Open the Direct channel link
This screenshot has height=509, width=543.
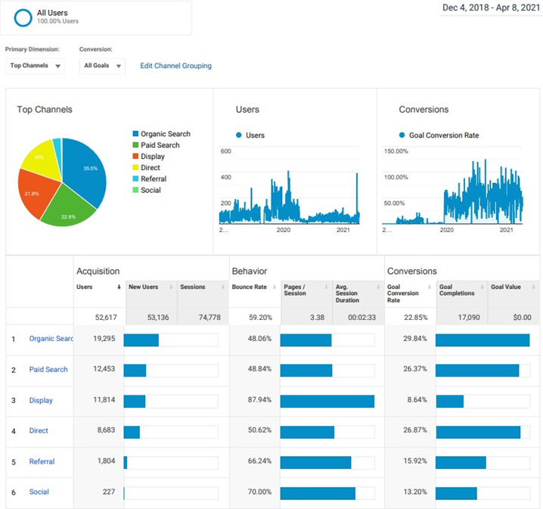(39, 431)
